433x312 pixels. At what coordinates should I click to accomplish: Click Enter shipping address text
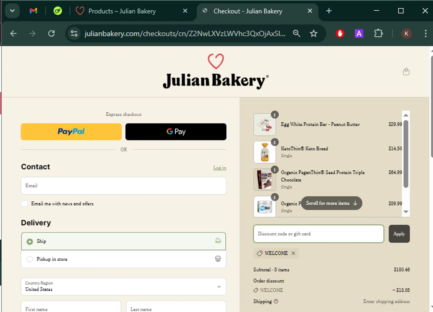pyautogui.click(x=387, y=301)
